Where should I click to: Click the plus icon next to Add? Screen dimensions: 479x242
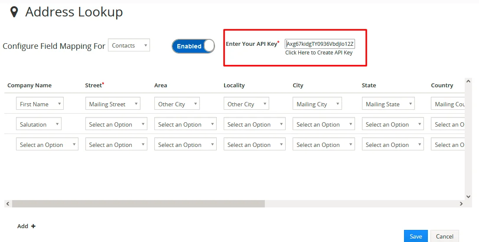33,226
